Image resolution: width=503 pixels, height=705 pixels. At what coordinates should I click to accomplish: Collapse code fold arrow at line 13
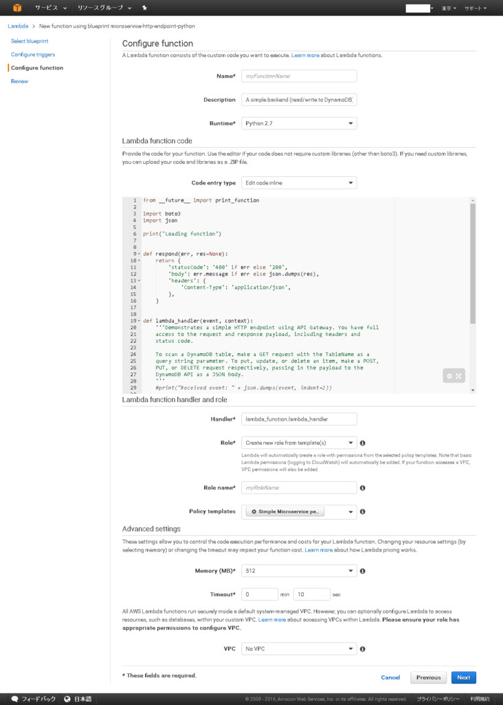[x=139, y=281]
